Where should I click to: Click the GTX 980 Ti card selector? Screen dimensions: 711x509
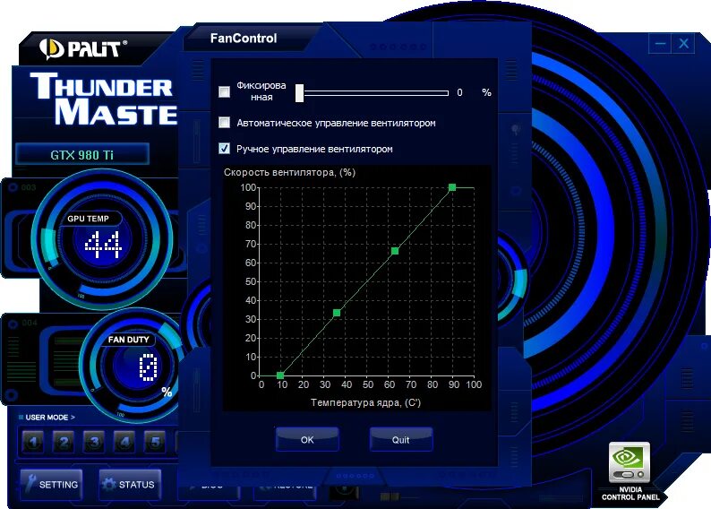[x=82, y=155]
